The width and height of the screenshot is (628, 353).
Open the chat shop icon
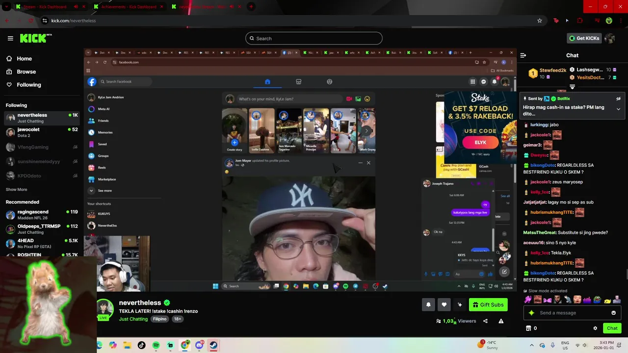[x=528, y=328]
